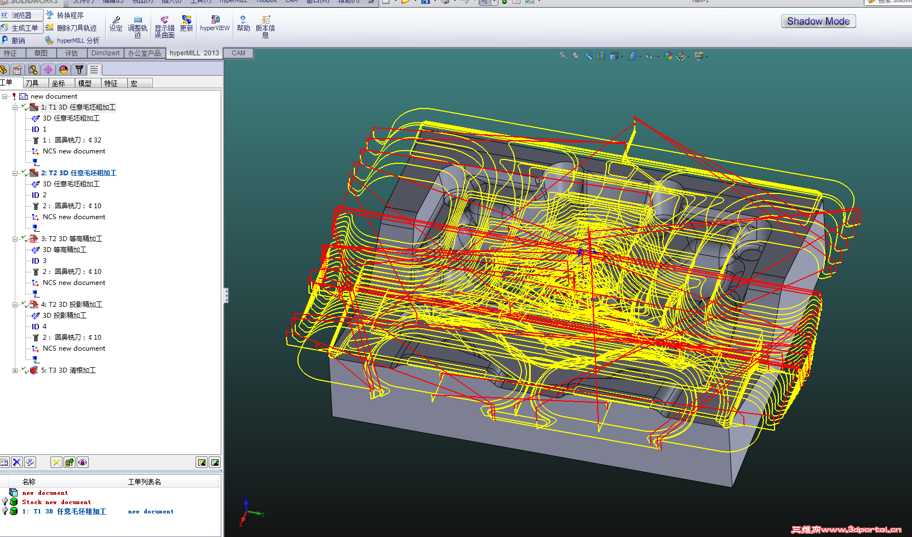Click the Edit Appearance color sphere icon
The width and height of the screenshot is (912, 537).
pyautogui.click(x=668, y=56)
